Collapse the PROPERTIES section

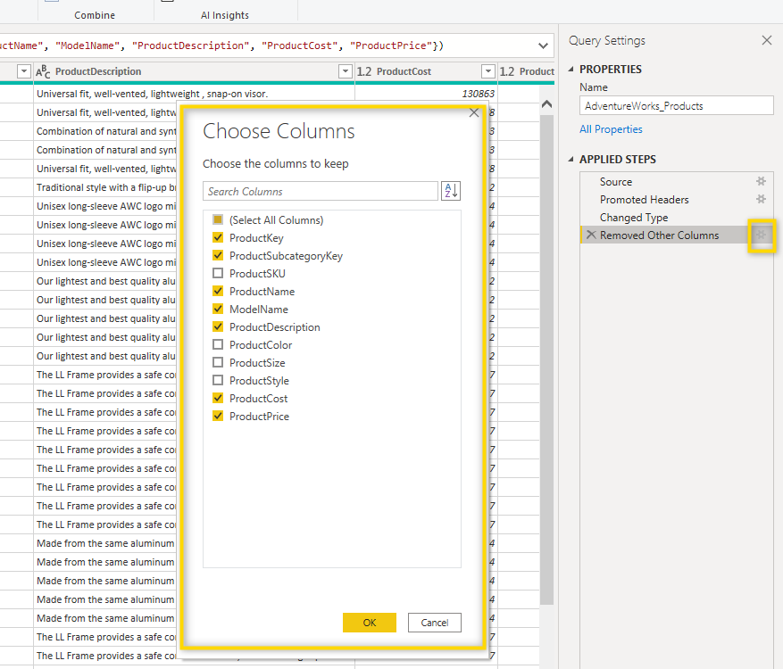click(x=571, y=70)
